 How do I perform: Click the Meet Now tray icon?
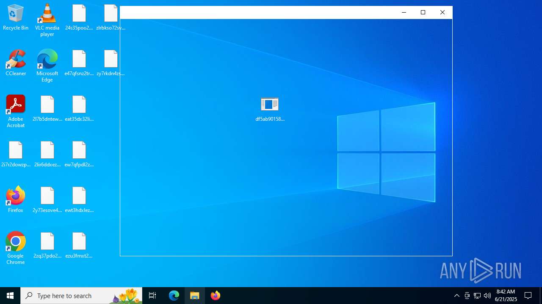[x=467, y=296]
